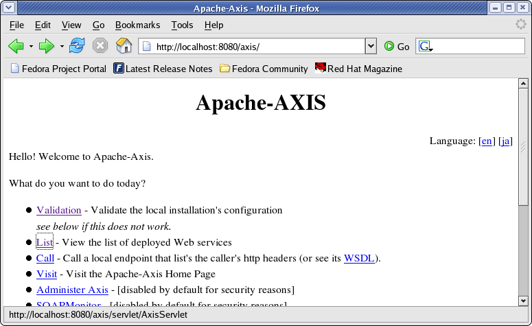Open Fedora Project Portal bookmark

pos(58,69)
